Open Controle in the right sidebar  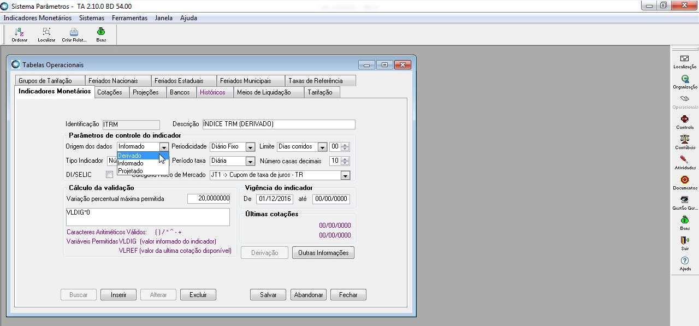click(x=685, y=122)
